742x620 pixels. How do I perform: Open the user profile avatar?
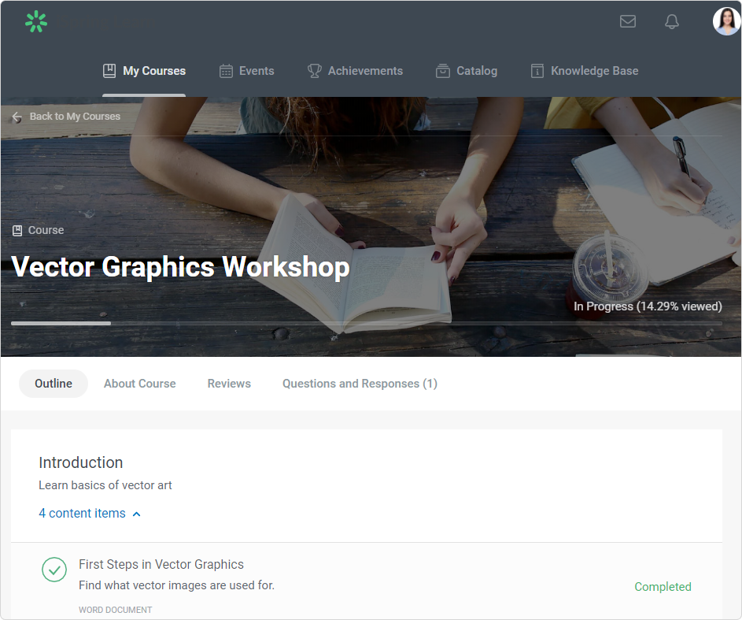pos(726,21)
